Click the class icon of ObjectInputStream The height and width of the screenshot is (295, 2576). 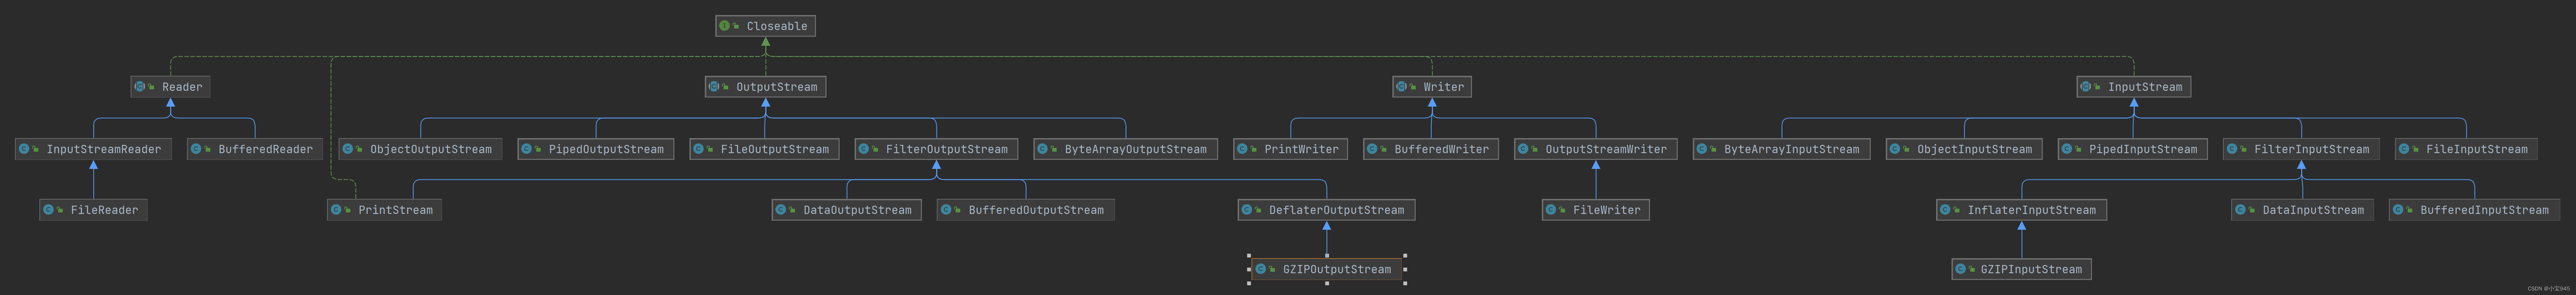[x=1894, y=149]
